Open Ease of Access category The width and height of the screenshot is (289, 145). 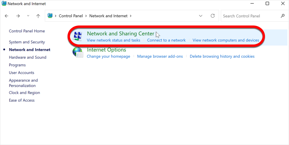[x=22, y=100]
